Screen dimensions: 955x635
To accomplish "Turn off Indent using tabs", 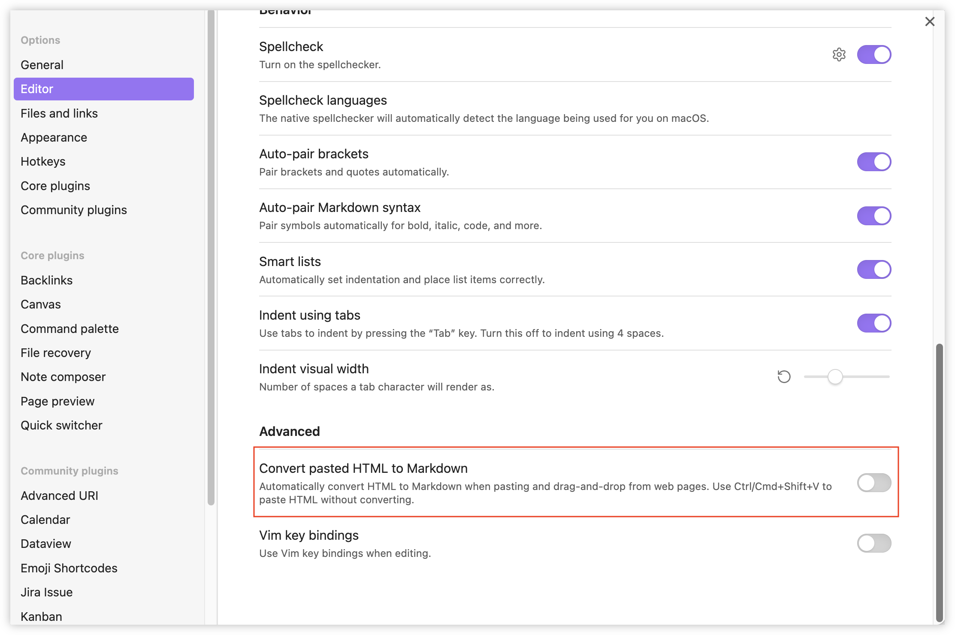I will 874,323.
